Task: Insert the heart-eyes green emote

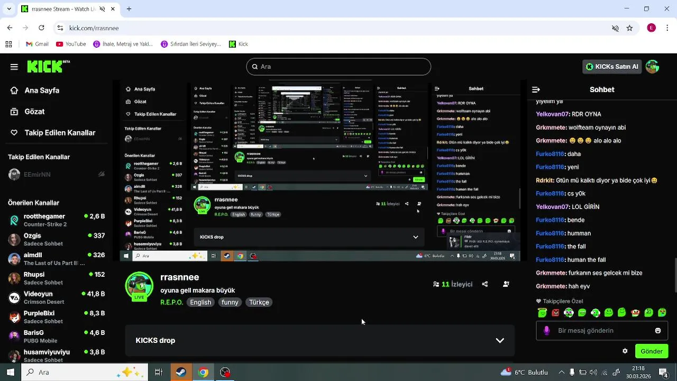Action: (x=662, y=313)
